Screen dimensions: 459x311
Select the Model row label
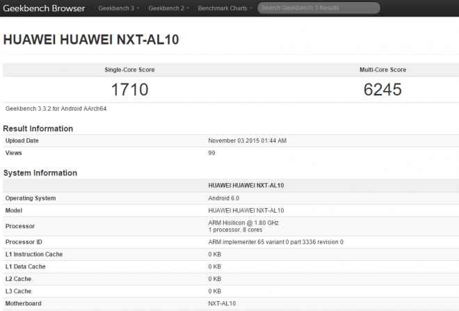click(14, 211)
